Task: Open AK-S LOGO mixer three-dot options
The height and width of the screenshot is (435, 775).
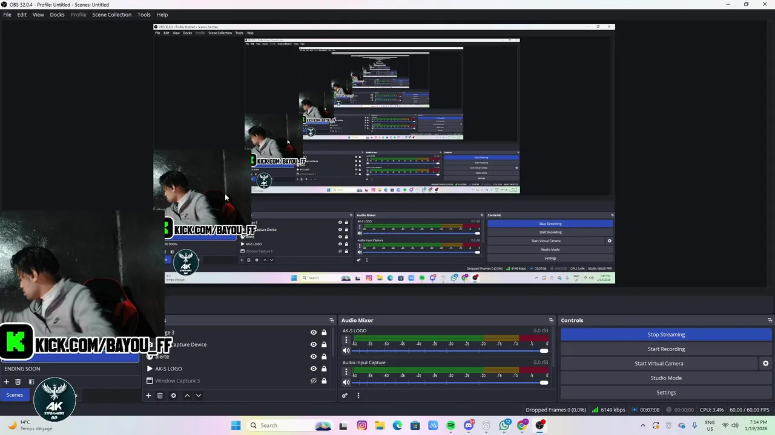Action: (346, 340)
